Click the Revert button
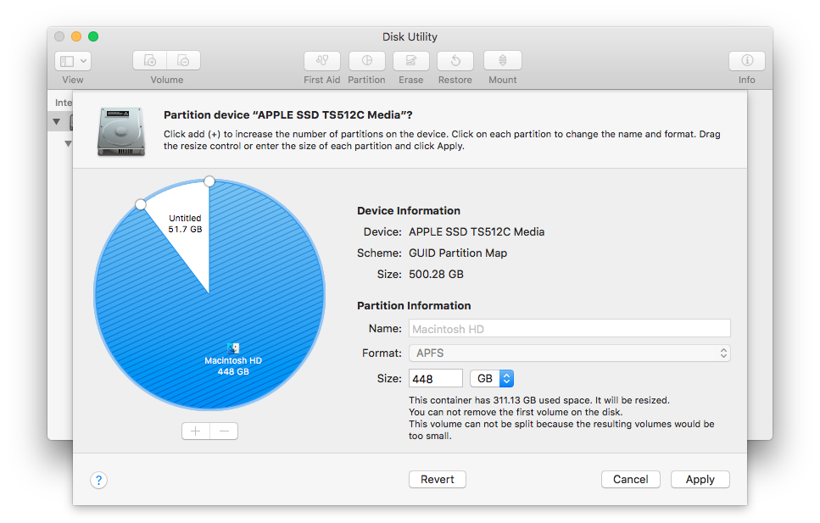820x523 pixels. [438, 479]
